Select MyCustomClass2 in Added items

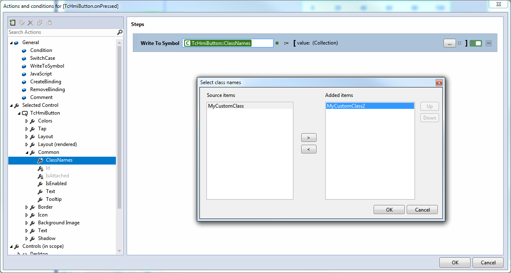(370, 106)
